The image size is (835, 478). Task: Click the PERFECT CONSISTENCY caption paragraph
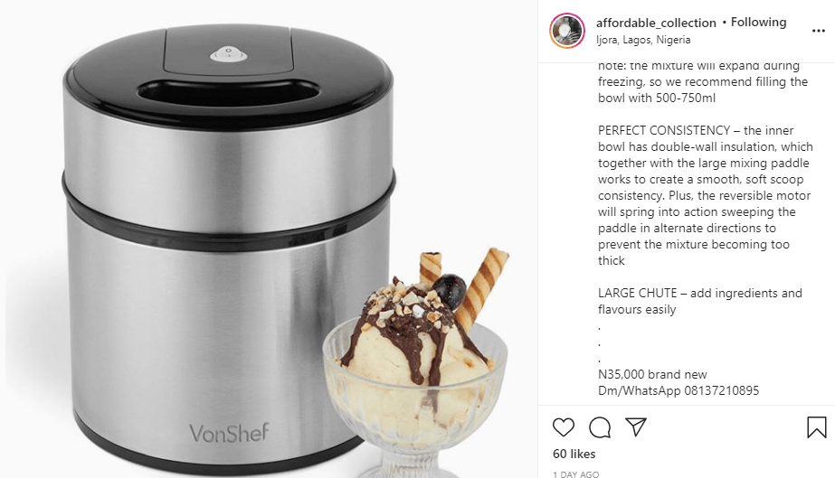click(x=705, y=196)
